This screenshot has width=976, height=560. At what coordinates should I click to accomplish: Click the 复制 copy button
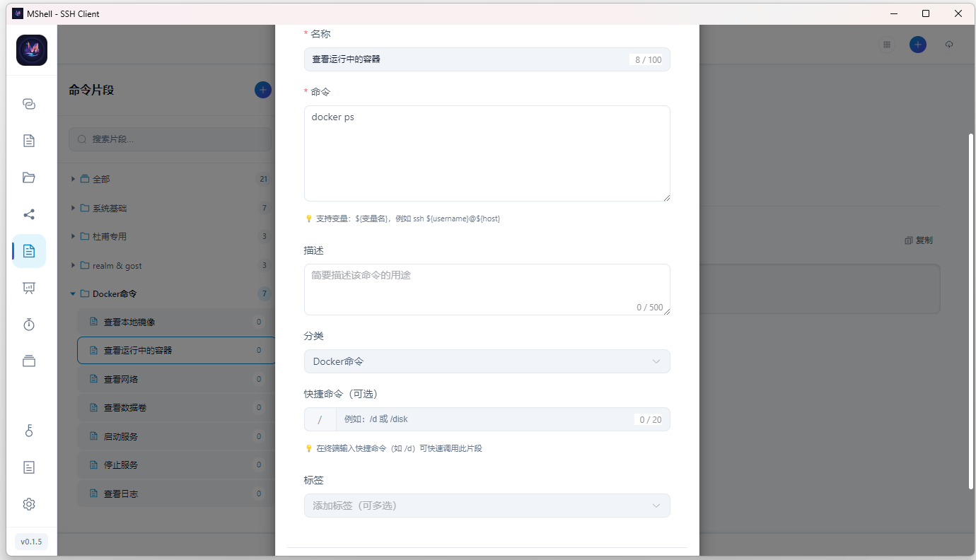pyautogui.click(x=919, y=240)
